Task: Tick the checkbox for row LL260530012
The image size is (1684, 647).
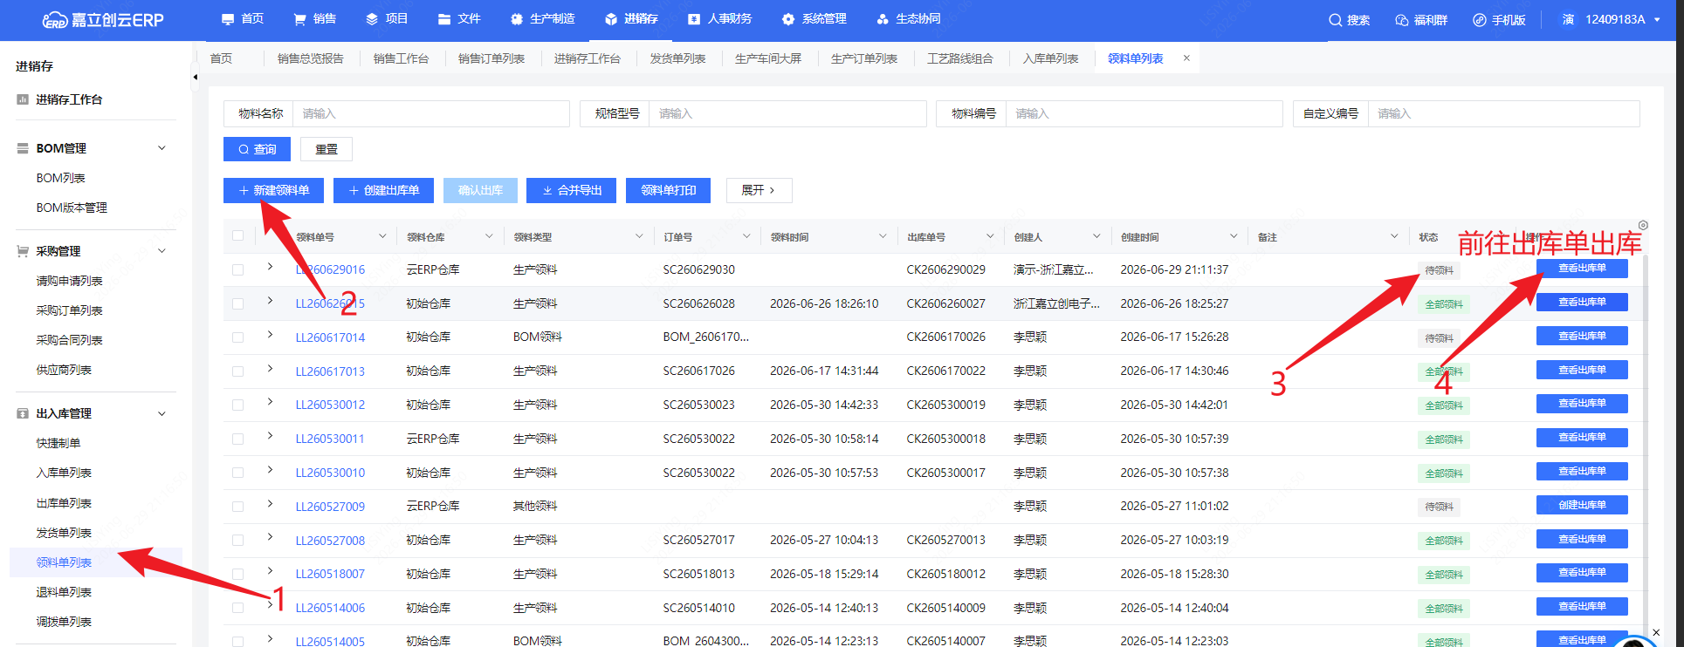Action: [x=237, y=405]
